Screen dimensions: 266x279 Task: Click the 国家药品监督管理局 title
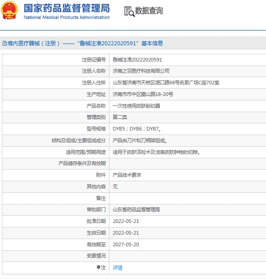(x=67, y=8)
